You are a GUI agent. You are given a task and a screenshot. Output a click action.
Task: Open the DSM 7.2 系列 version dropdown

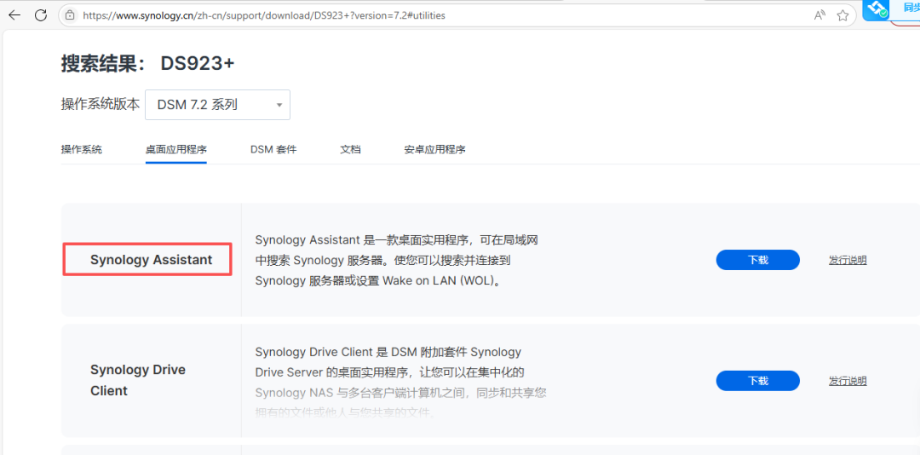217,105
